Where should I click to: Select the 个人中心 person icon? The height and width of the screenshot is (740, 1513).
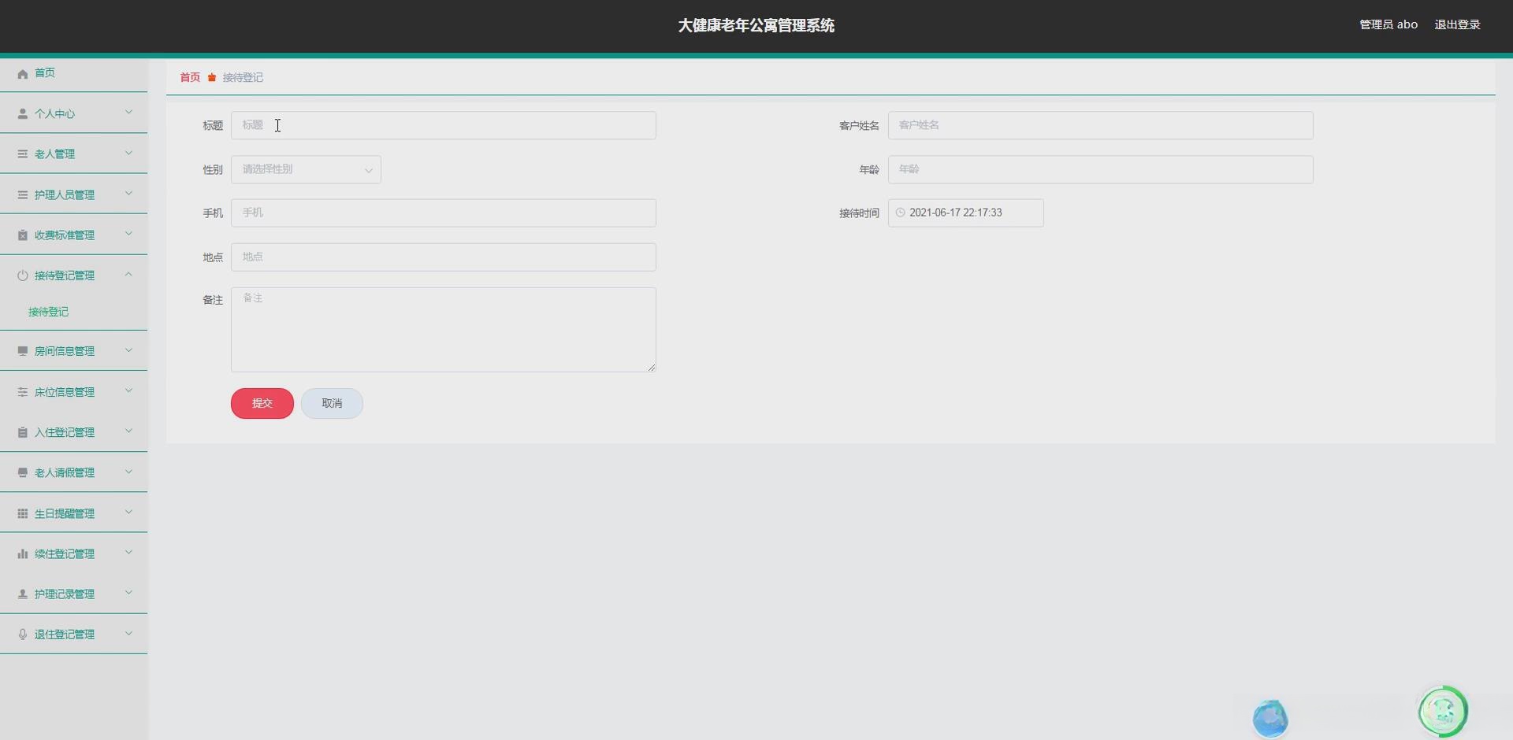(x=22, y=113)
